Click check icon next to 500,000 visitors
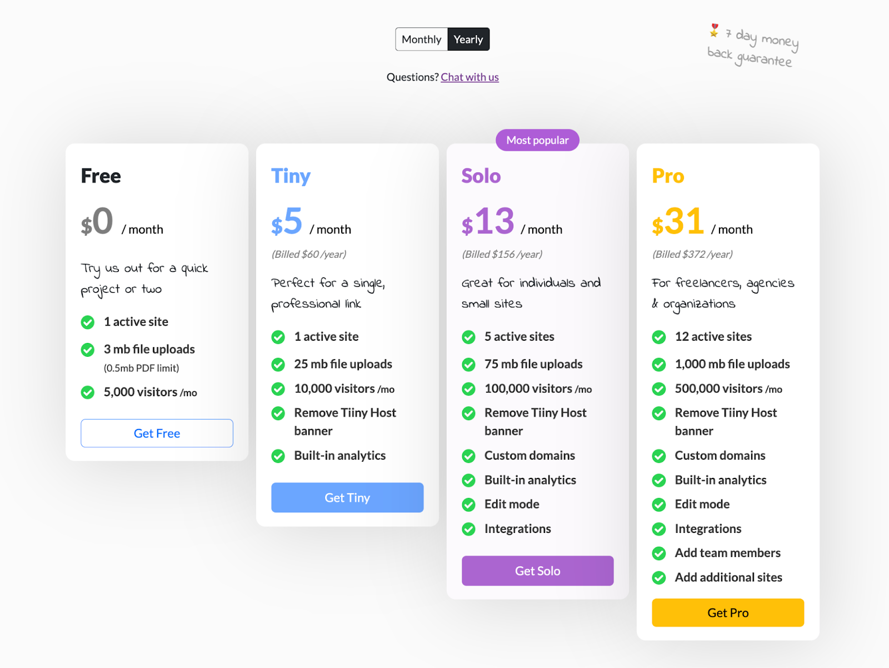889x668 pixels. click(659, 389)
